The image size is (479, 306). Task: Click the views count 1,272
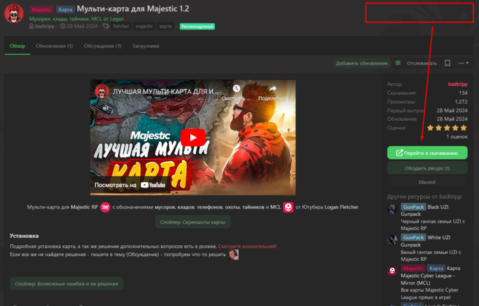[x=461, y=102]
